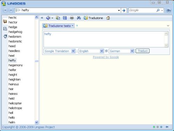
Task: Open the dictionary book sidebar icon
Action: (5, 21)
